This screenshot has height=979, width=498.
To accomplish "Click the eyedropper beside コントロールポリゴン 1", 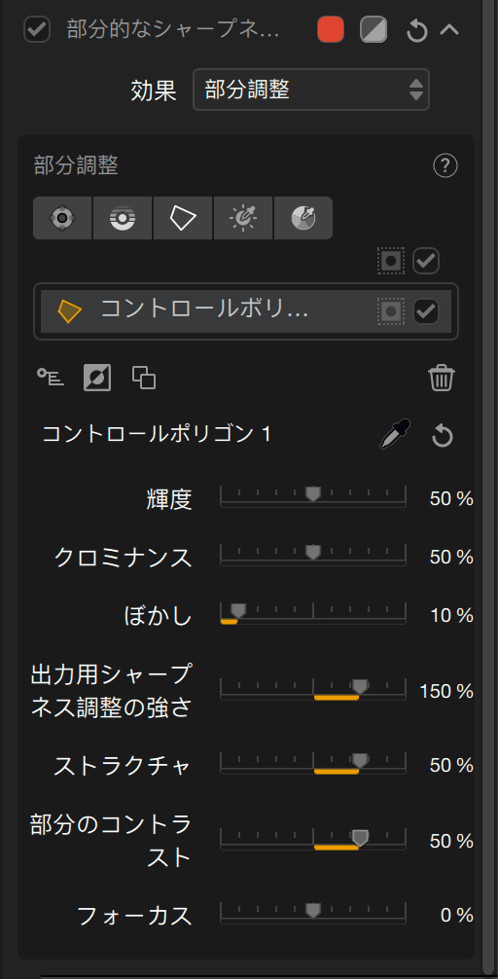I will pos(395,435).
